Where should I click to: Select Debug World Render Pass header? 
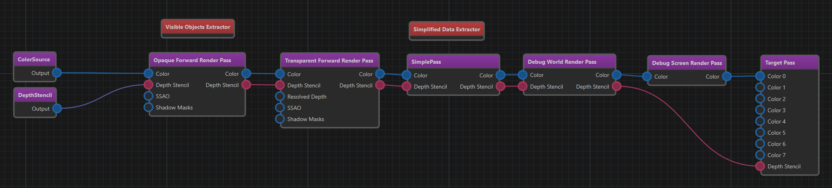(570, 62)
